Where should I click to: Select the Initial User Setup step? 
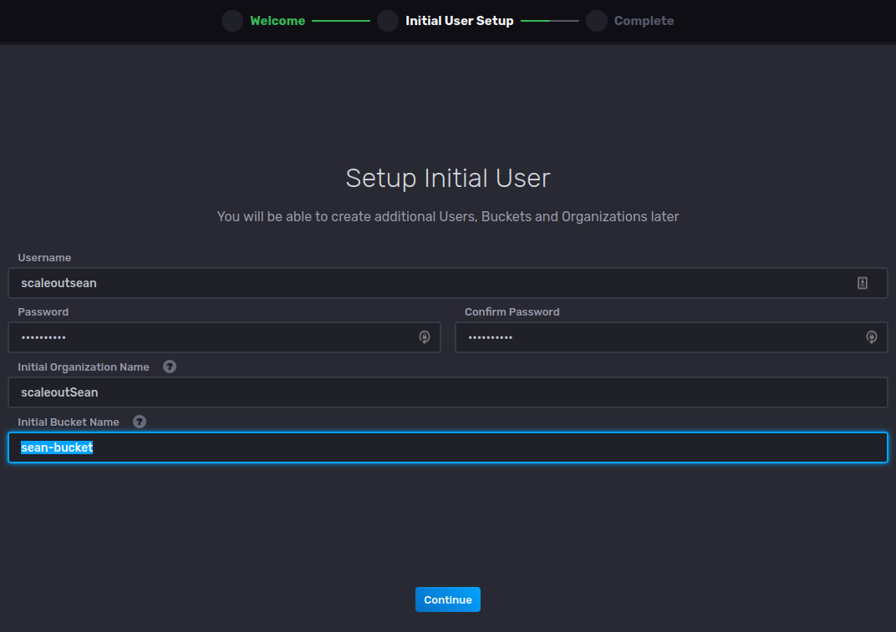460,21
